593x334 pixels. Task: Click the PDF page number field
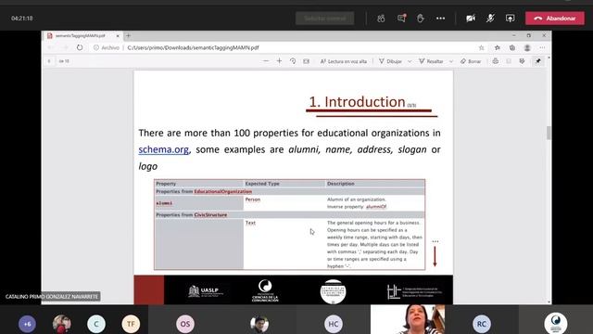pos(49,61)
